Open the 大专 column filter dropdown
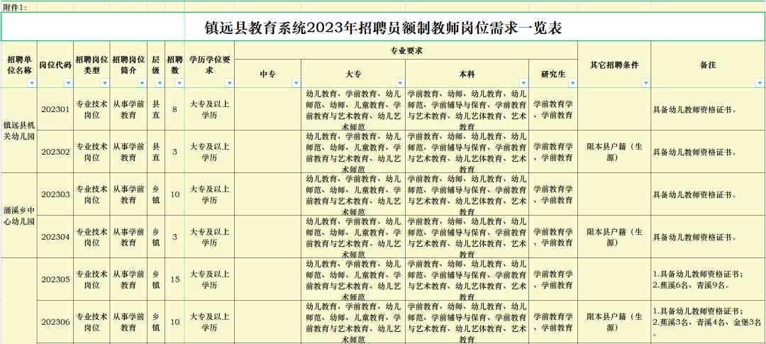Screen dimensions: 766x344 click(x=400, y=83)
